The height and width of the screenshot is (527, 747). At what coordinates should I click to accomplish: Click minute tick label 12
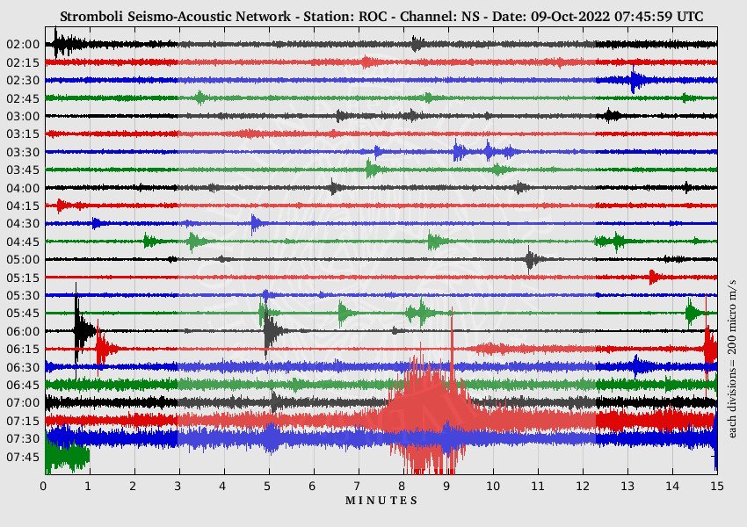[x=583, y=486]
